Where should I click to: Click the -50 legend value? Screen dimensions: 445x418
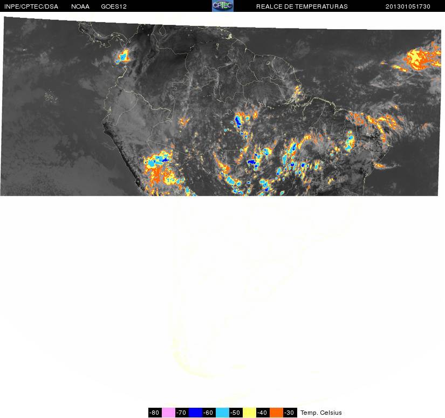click(x=236, y=413)
